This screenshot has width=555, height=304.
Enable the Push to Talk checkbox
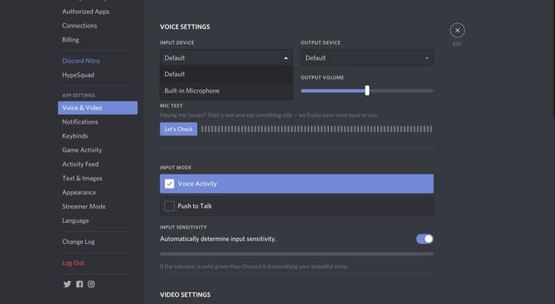[x=169, y=206]
